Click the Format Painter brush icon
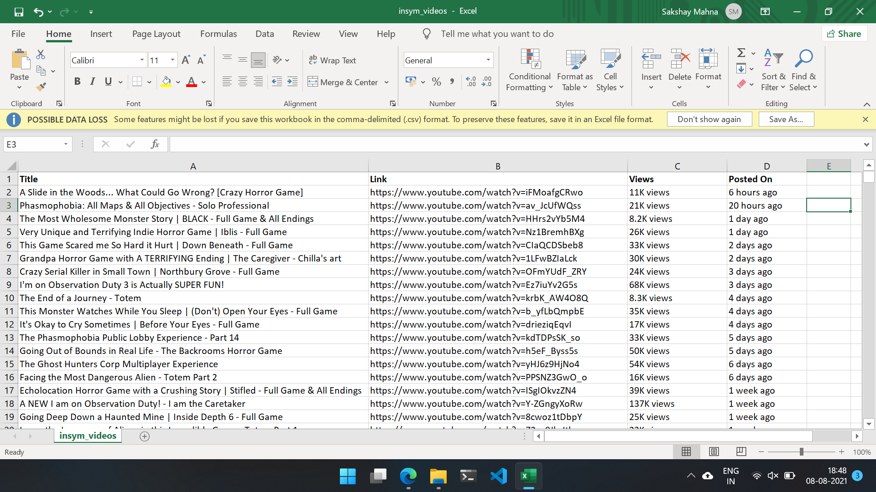 (41, 86)
